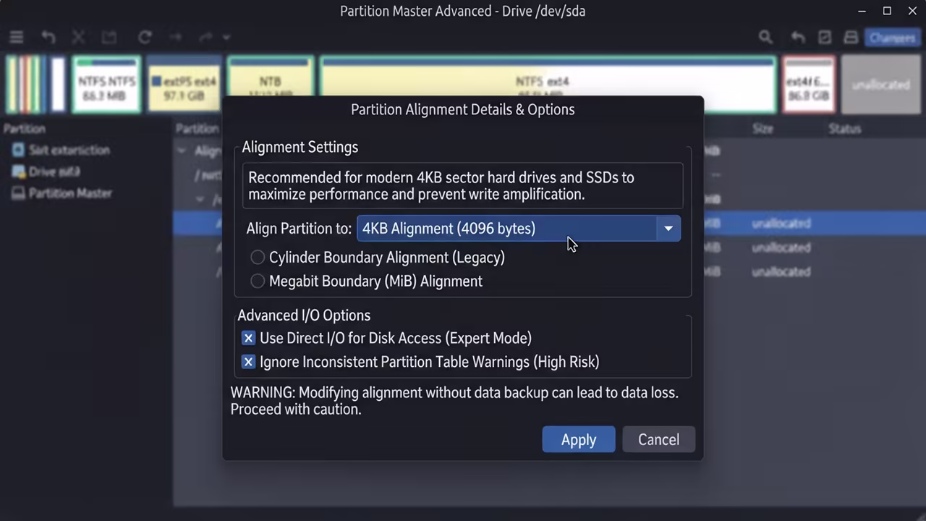Select Megabit Boundary (MiB) Alignment radio button
926x521 pixels.
click(x=258, y=281)
